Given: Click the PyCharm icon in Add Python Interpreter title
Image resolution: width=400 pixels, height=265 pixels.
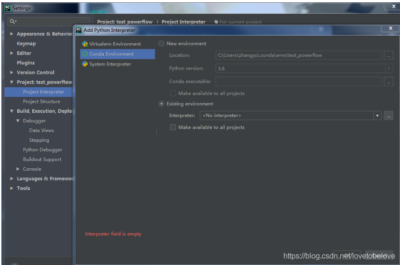Looking at the screenshot, I should pos(79,30).
